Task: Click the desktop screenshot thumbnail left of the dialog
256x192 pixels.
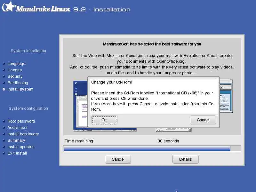Action: [81, 106]
